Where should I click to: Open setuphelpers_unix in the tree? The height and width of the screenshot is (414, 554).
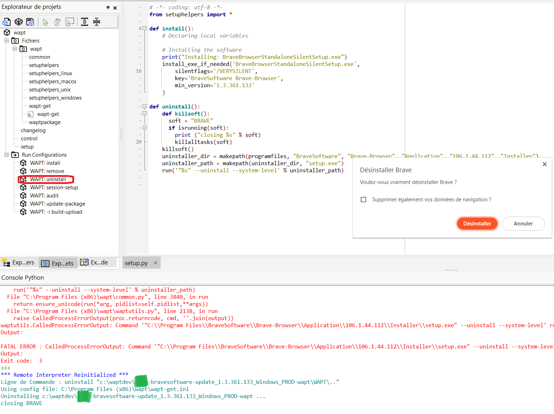click(x=50, y=90)
